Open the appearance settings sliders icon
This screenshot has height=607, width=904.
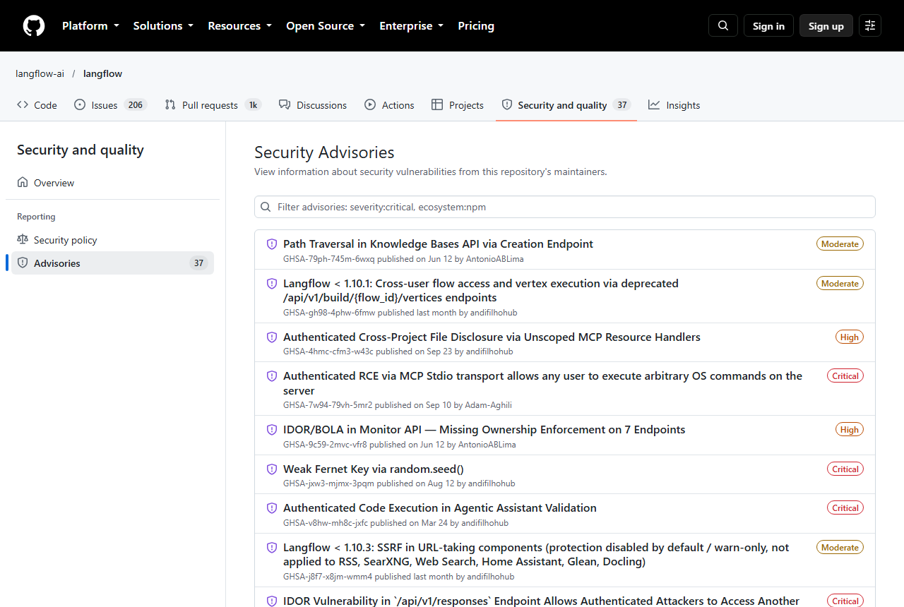coord(870,25)
